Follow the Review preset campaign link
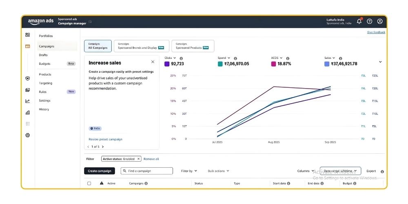 pyautogui.click(x=105, y=139)
